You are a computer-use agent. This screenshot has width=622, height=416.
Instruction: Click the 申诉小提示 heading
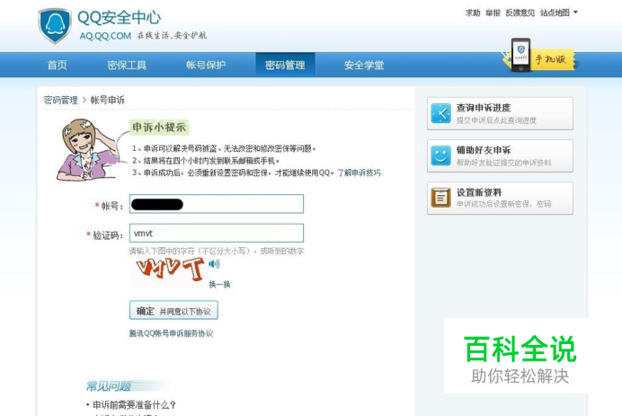(x=159, y=128)
